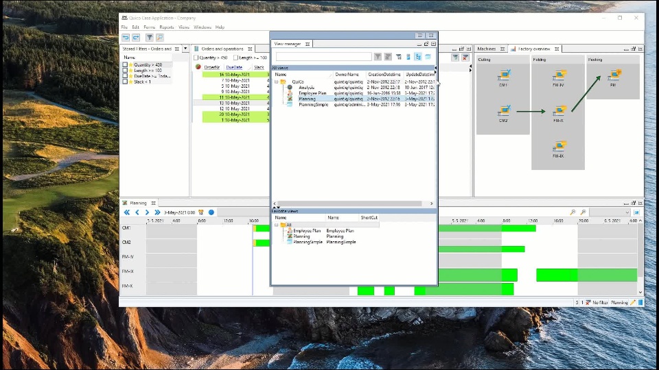
Task: Select the FM-IX machine icon in Folding
Action: tap(559, 147)
